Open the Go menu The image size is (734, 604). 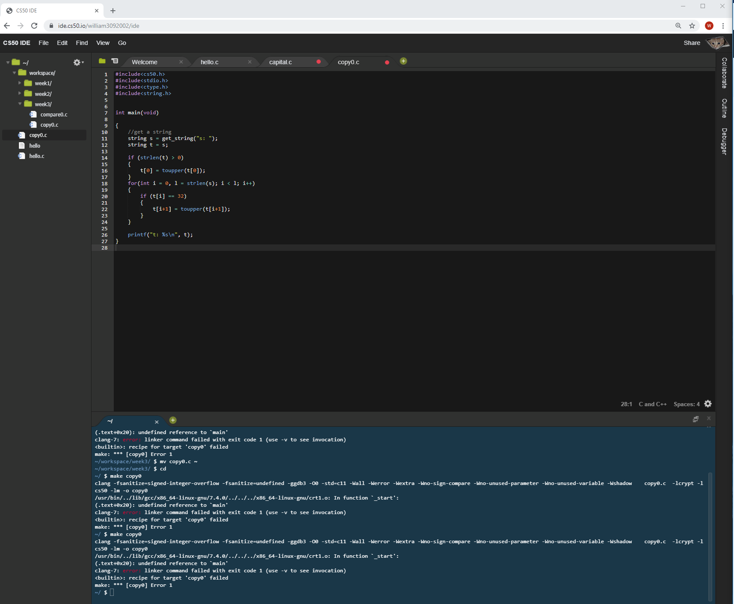coord(122,43)
